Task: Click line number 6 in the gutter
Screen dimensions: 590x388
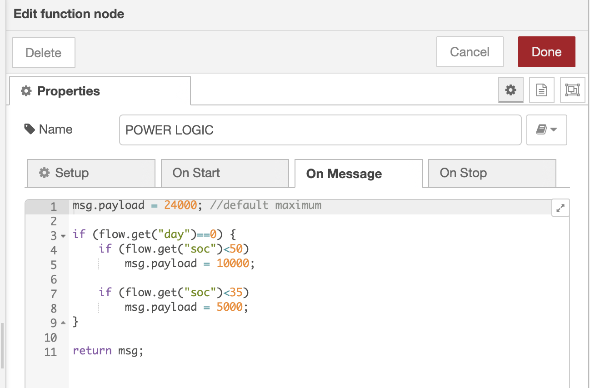Action: (x=54, y=279)
